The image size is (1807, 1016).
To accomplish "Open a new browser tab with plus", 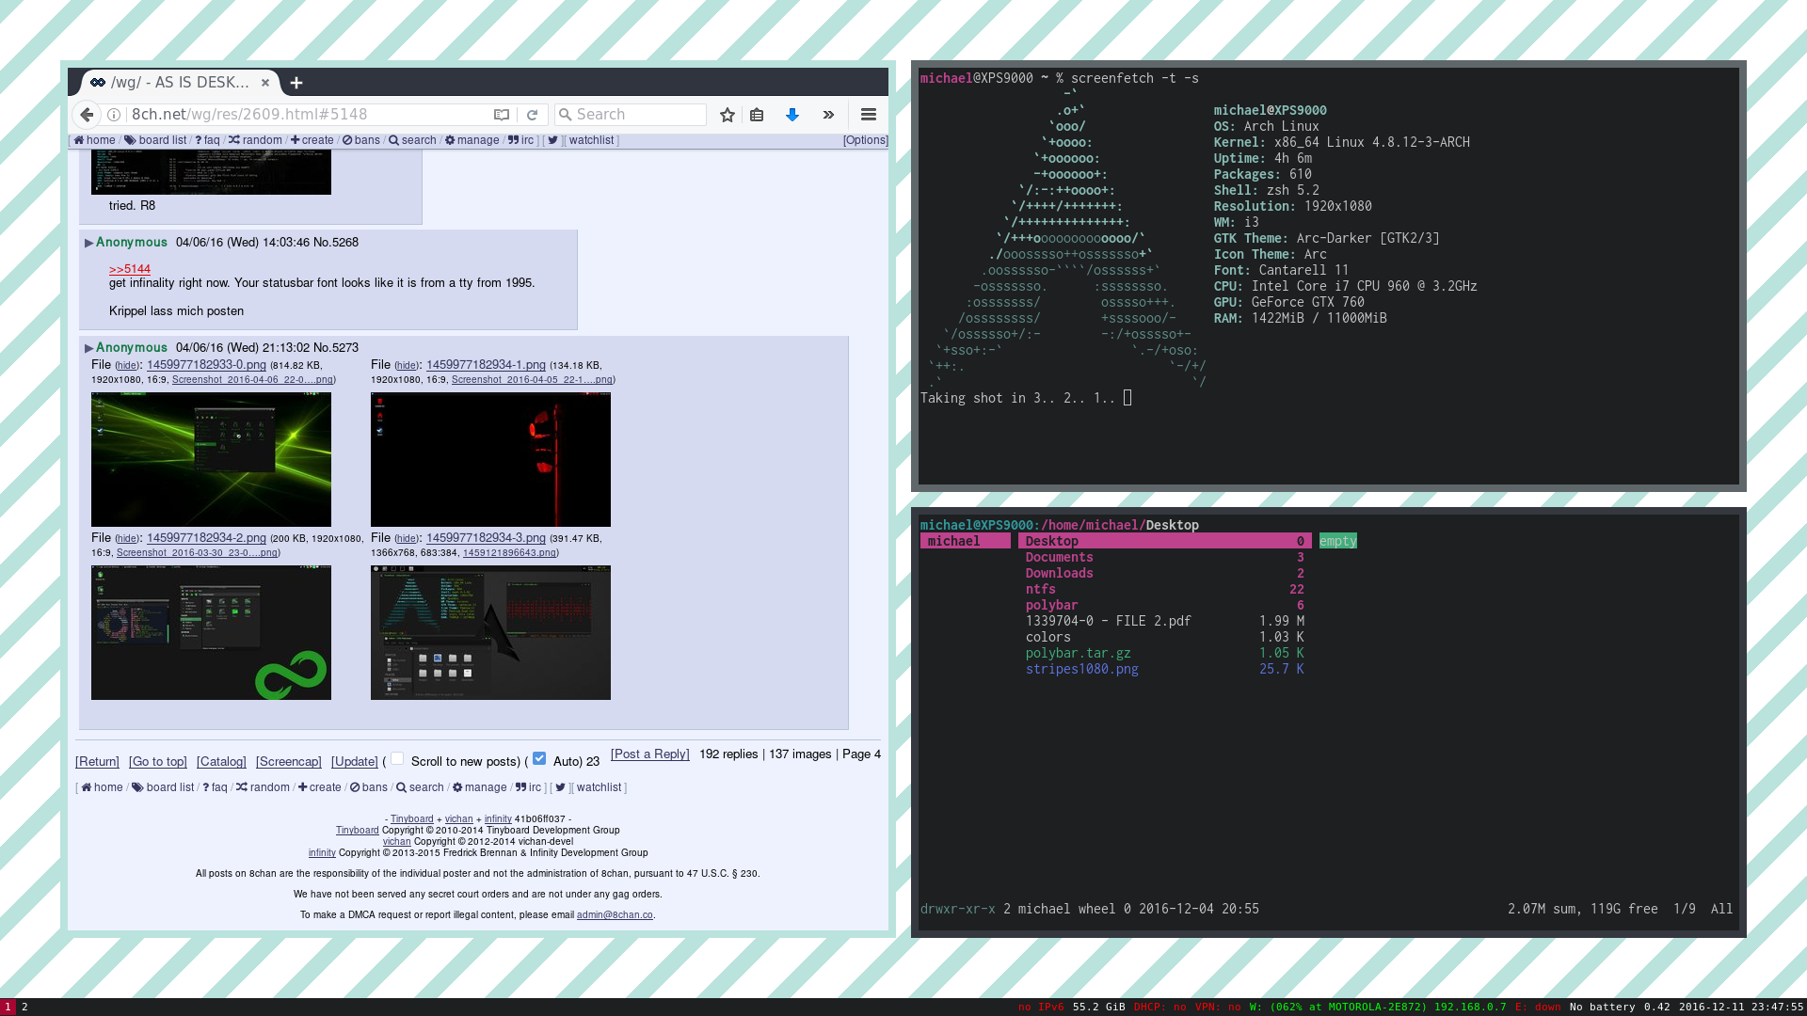I will (296, 83).
